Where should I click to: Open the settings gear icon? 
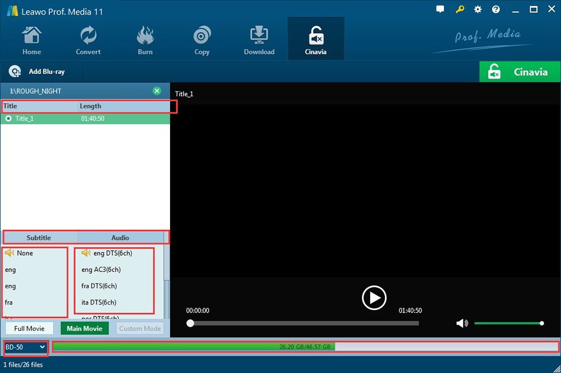coord(477,10)
